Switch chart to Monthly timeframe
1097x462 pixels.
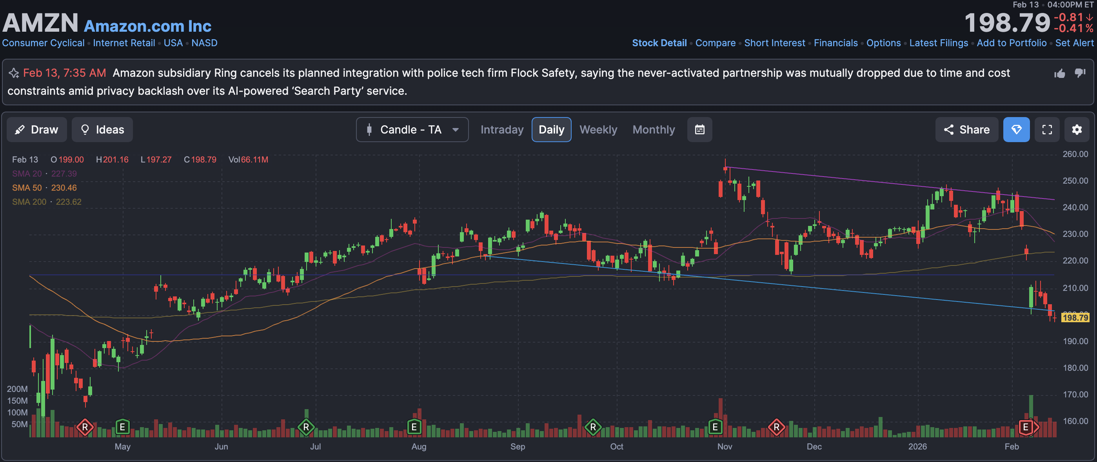click(x=653, y=130)
